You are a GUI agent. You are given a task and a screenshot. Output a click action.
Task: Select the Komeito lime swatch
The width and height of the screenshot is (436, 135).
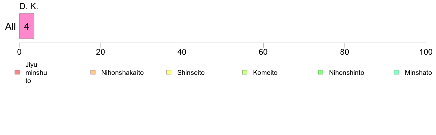coord(245,73)
